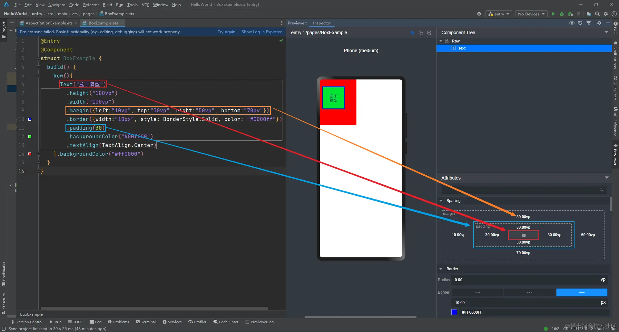Viewport: 619px width, 332px height.
Task: Click the Radius value input field
Action: [529, 280]
